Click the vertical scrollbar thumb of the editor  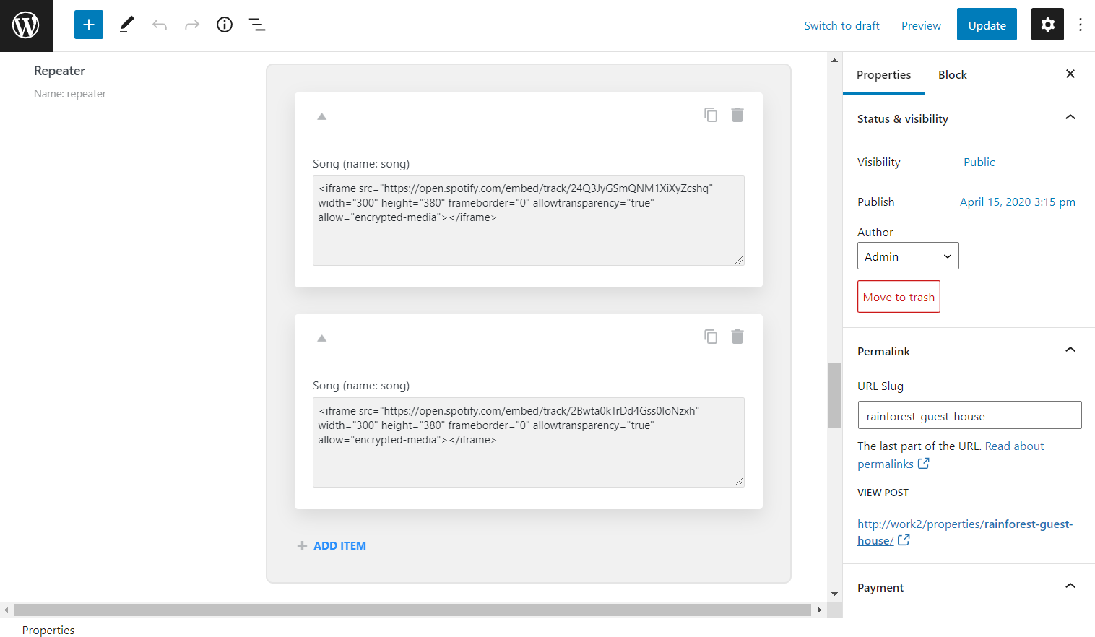pos(834,395)
